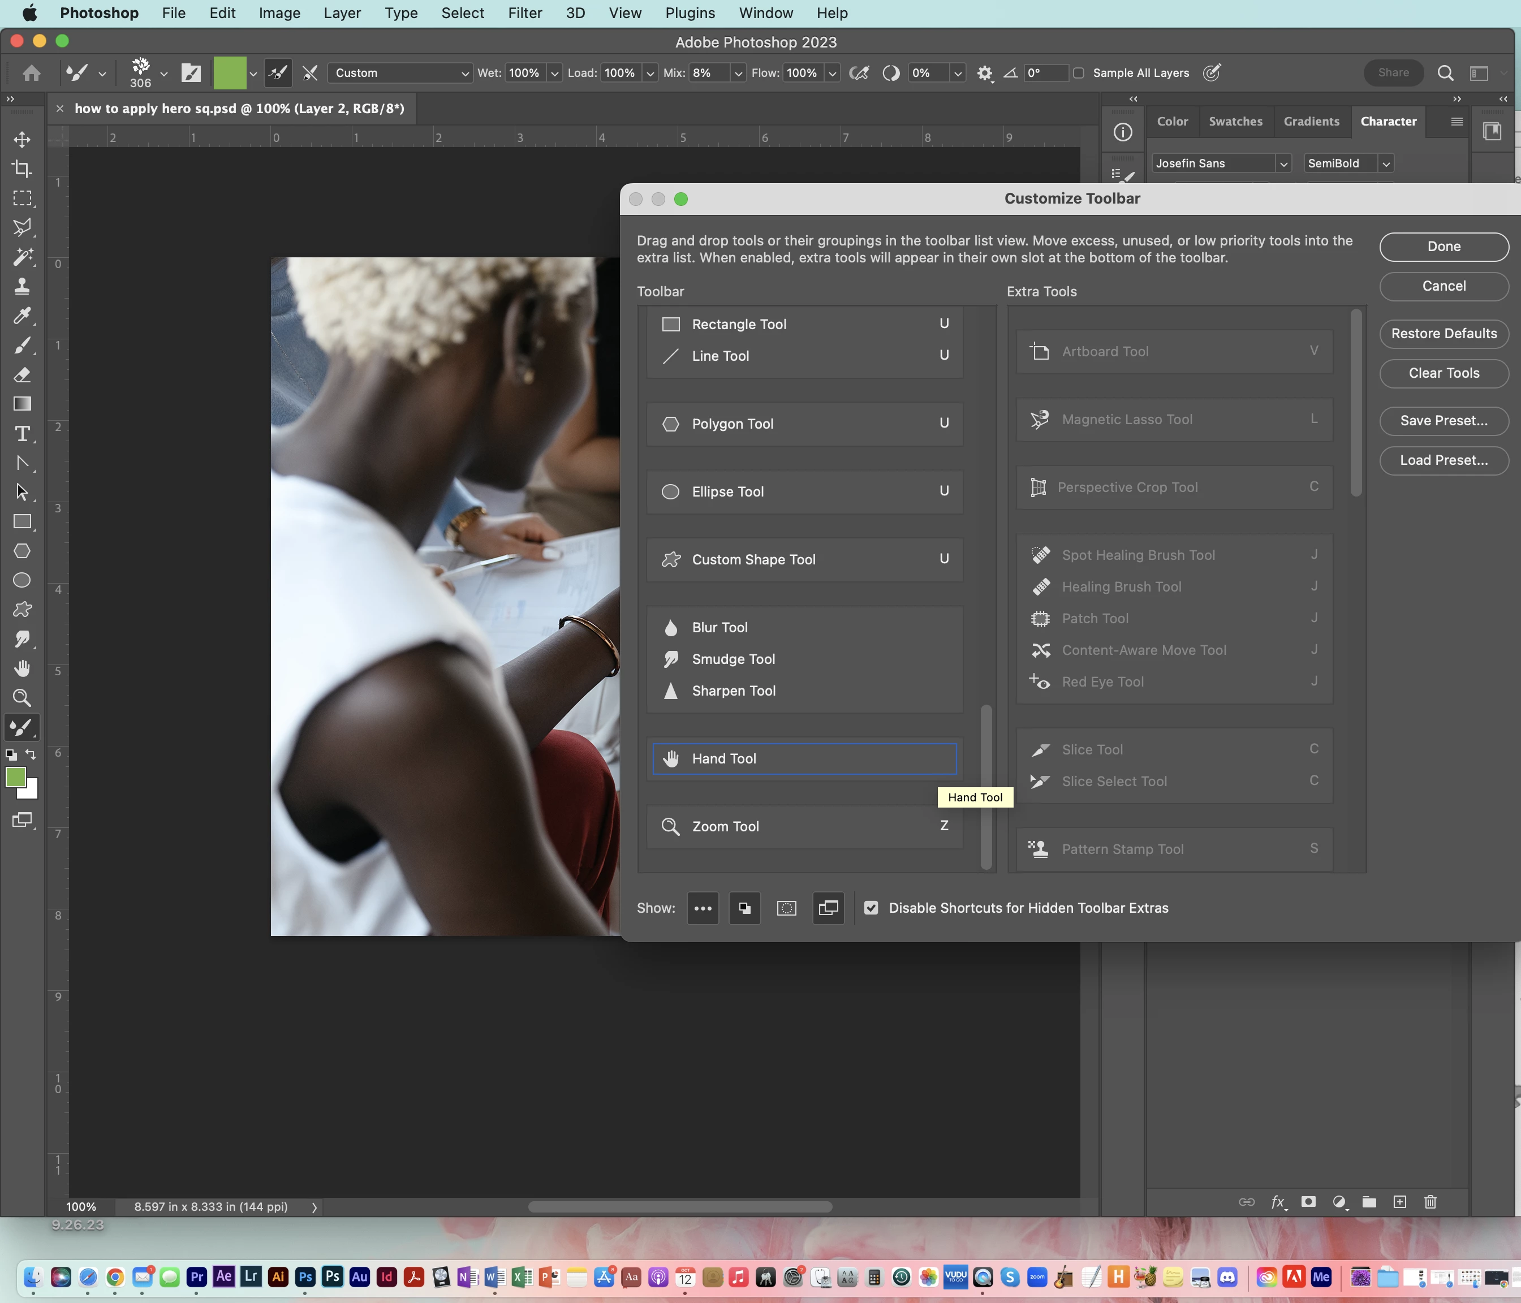Select the Move tool in left toolbar
The width and height of the screenshot is (1521, 1303).
pyautogui.click(x=22, y=140)
